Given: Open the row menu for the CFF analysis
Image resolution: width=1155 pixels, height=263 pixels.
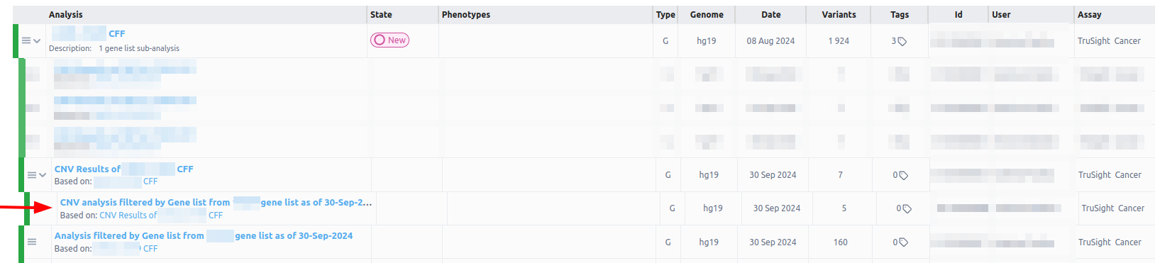Looking at the screenshot, I should coord(26,40).
